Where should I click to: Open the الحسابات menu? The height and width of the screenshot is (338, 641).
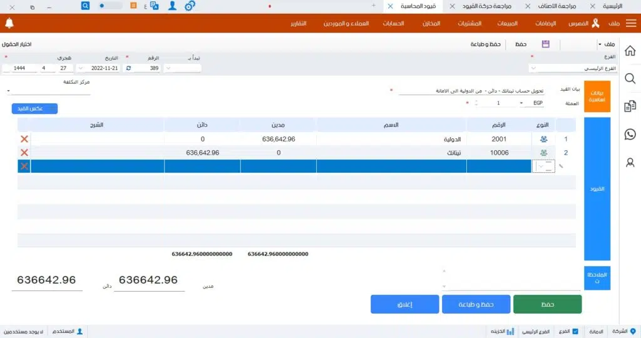(393, 23)
